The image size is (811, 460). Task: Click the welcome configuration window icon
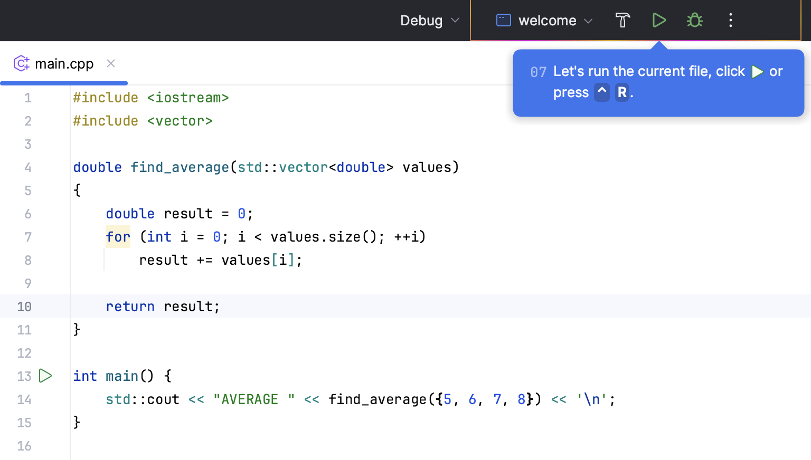tap(504, 21)
